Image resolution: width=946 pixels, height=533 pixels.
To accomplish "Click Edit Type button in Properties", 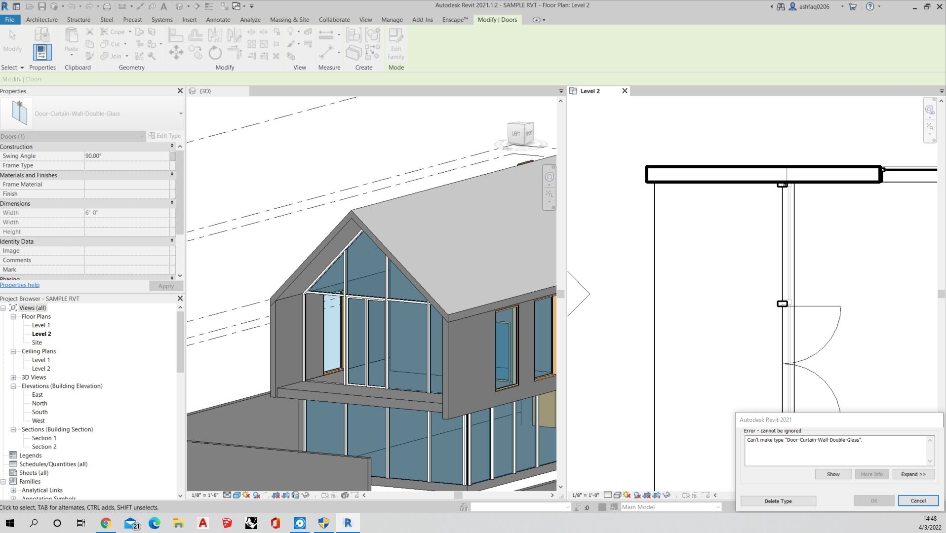I will tap(165, 136).
